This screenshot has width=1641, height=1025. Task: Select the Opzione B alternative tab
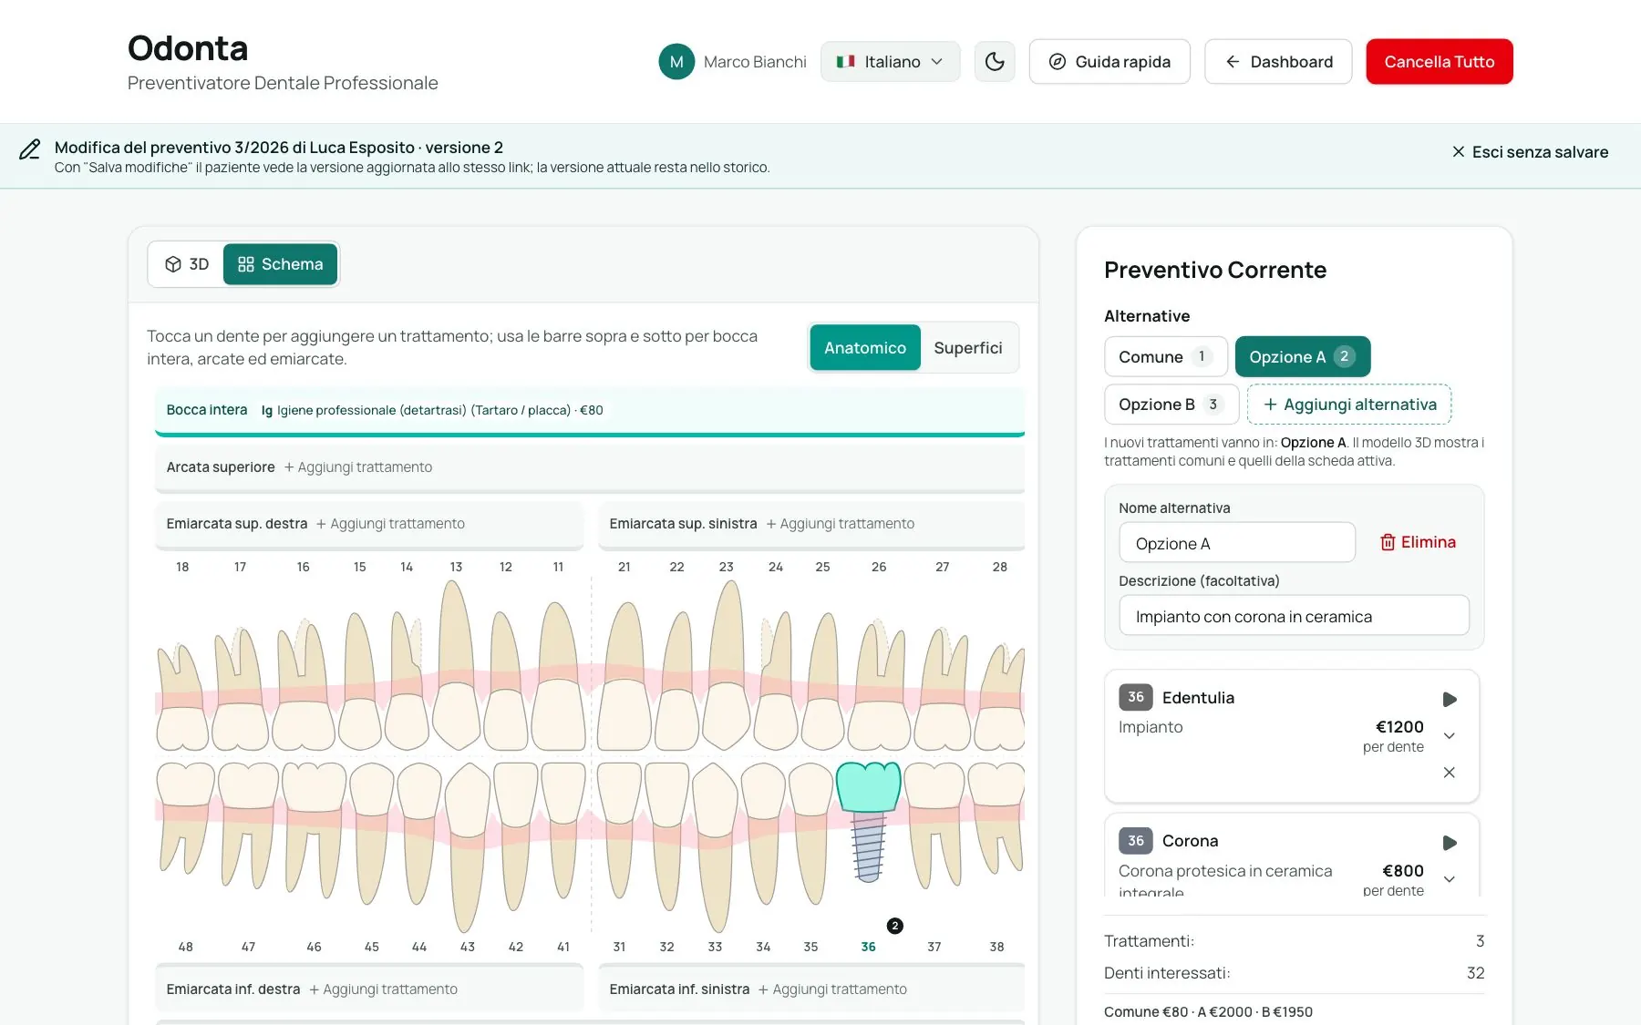tap(1171, 405)
